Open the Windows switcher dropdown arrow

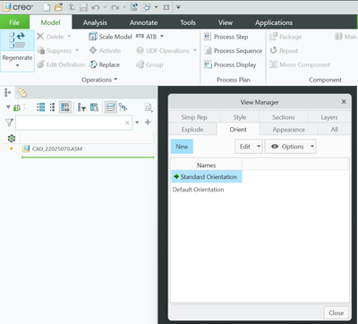coord(156,7)
